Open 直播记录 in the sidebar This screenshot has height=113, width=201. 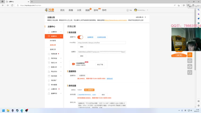(x=53, y=49)
